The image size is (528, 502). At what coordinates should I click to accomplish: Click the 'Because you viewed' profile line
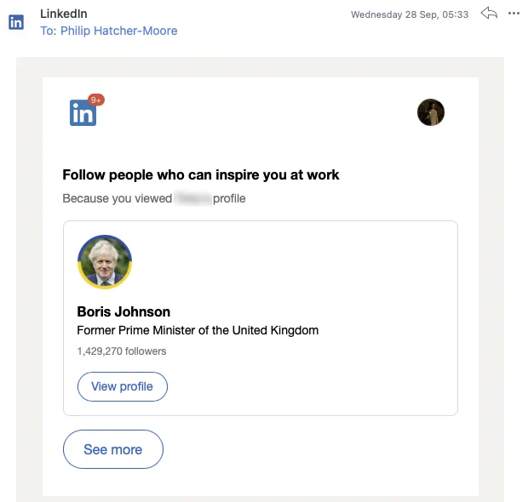click(154, 198)
